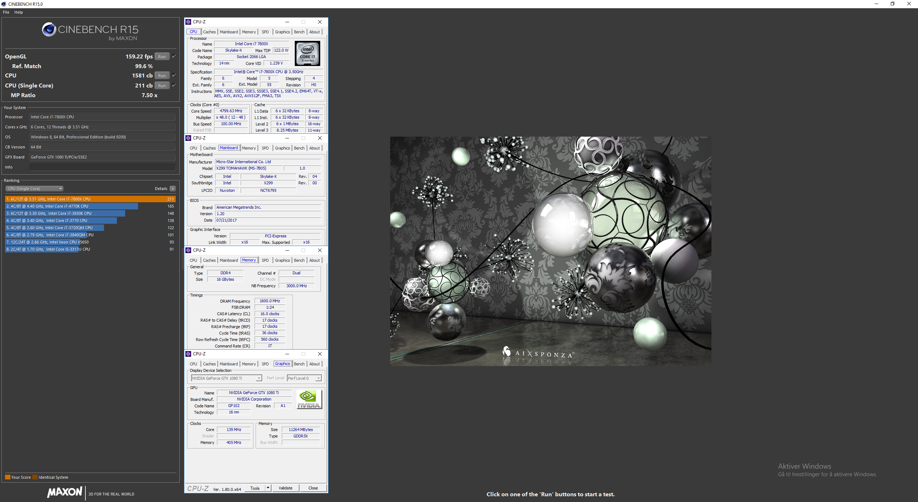The width and height of the screenshot is (918, 502).
Task: Click the rendered AixSponza scene image
Action: [550, 251]
